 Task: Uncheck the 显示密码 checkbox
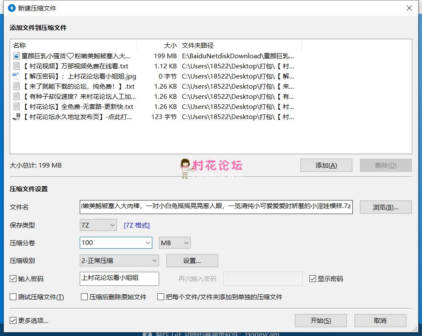(313, 279)
